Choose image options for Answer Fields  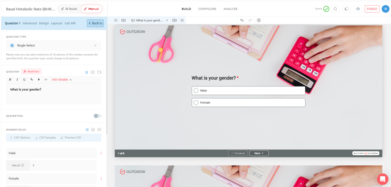99,129
